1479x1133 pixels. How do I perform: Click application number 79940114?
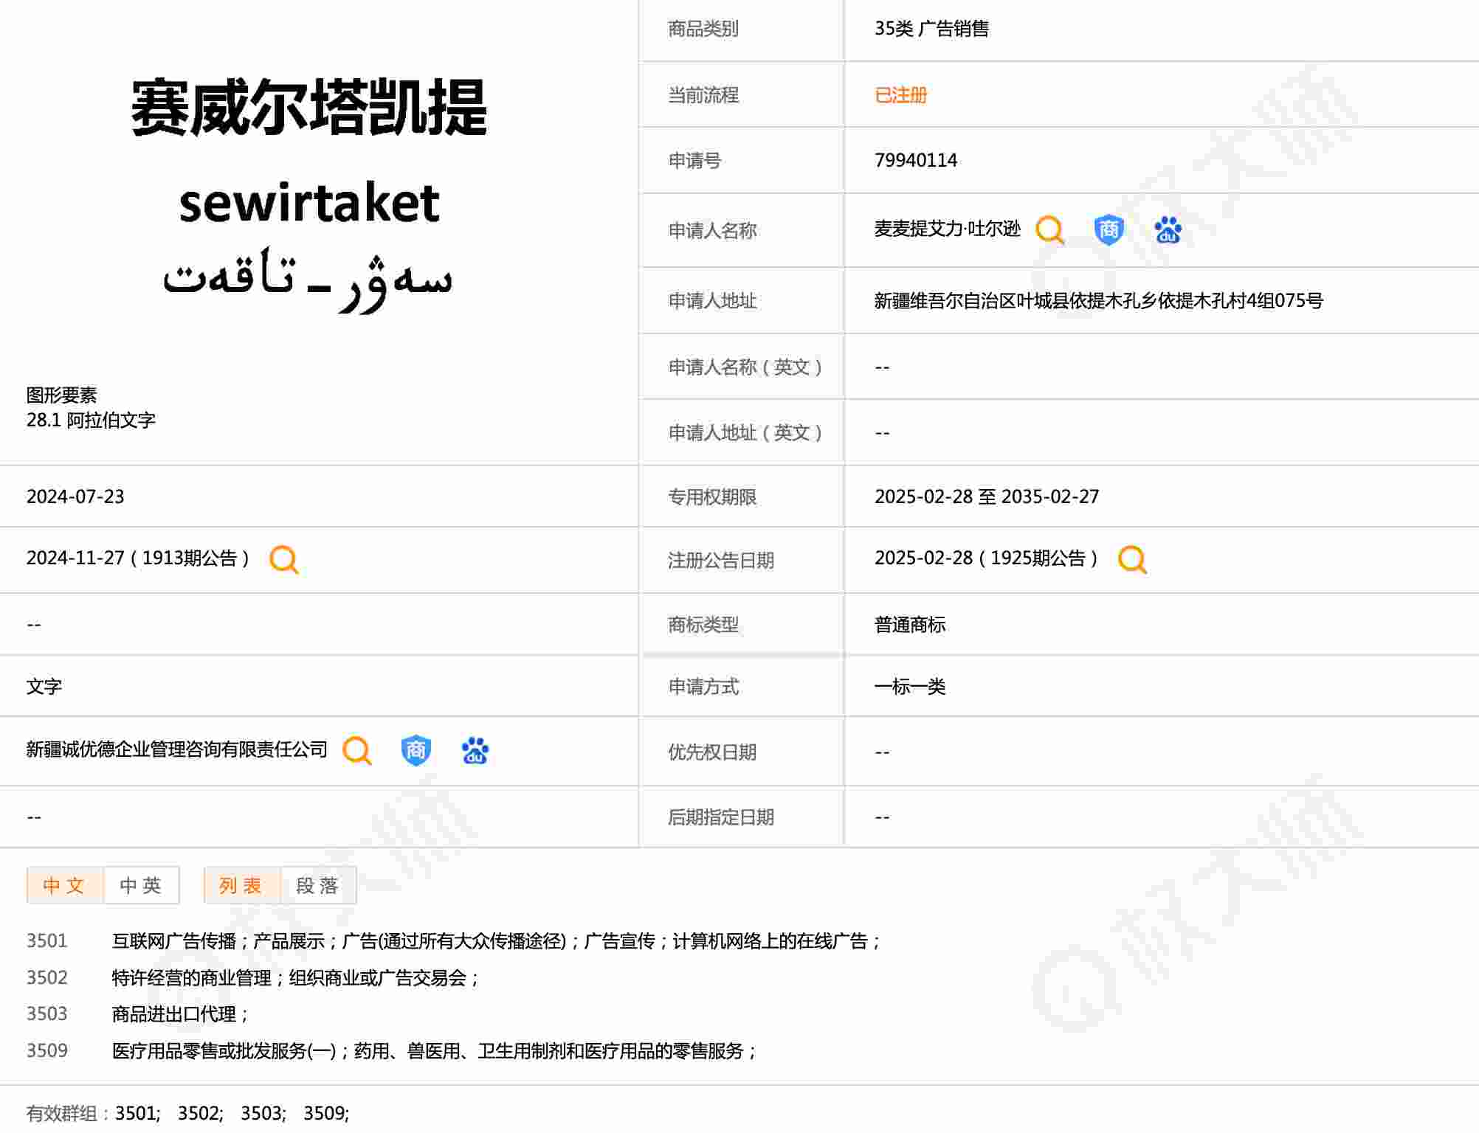tap(915, 161)
